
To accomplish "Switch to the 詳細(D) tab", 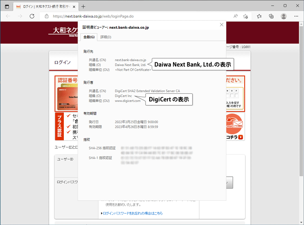I will [106, 37].
